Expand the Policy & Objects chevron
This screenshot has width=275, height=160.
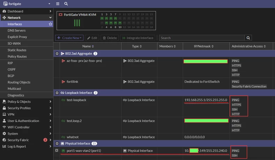coord(50,102)
